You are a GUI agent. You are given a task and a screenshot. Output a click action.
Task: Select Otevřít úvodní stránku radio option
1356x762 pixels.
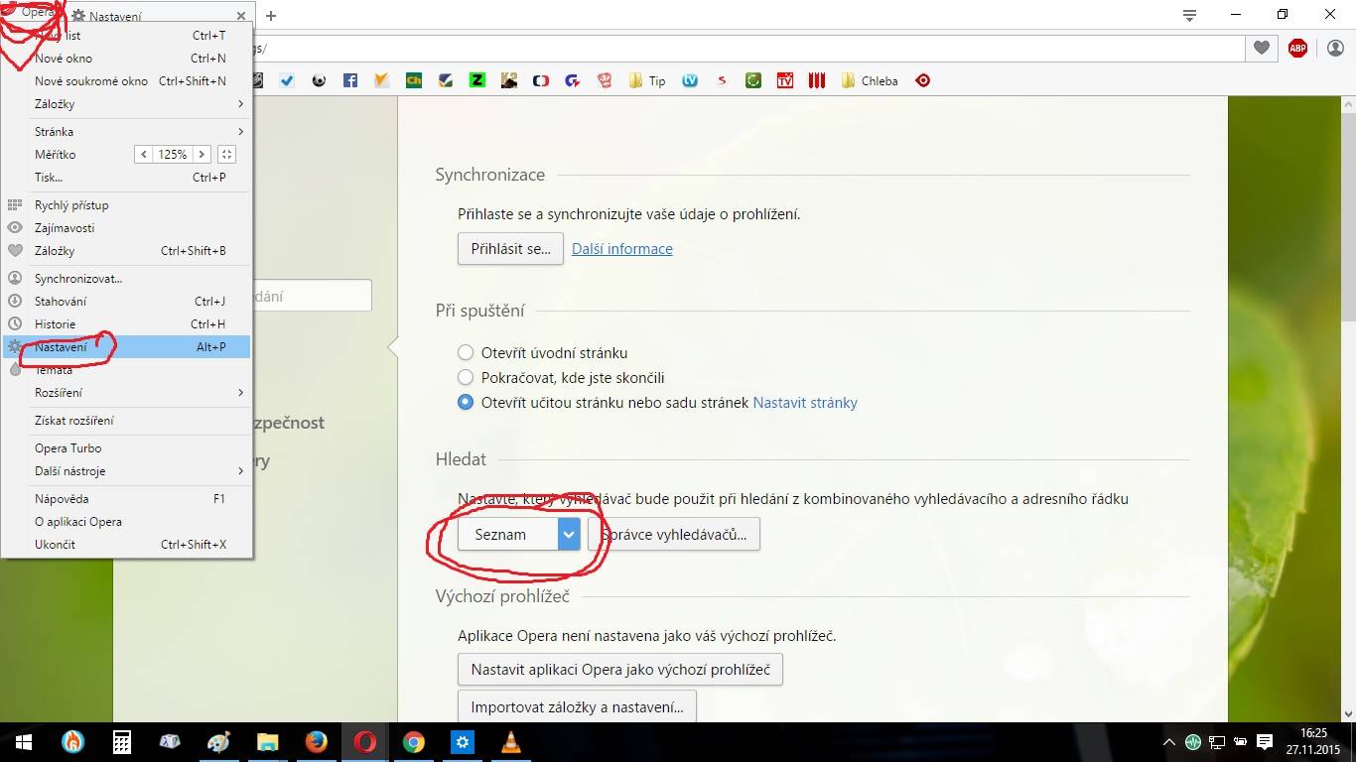pos(466,352)
